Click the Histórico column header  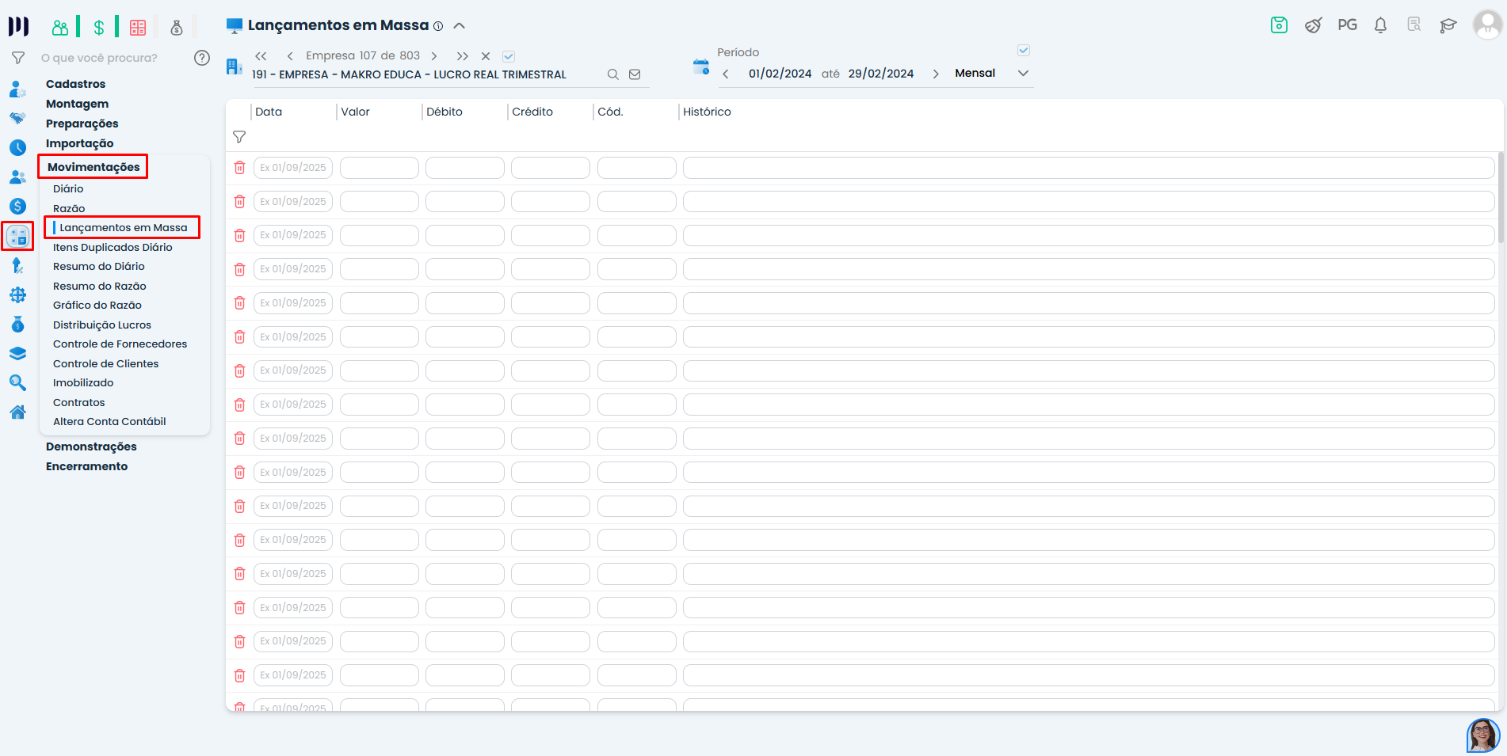coord(707,112)
